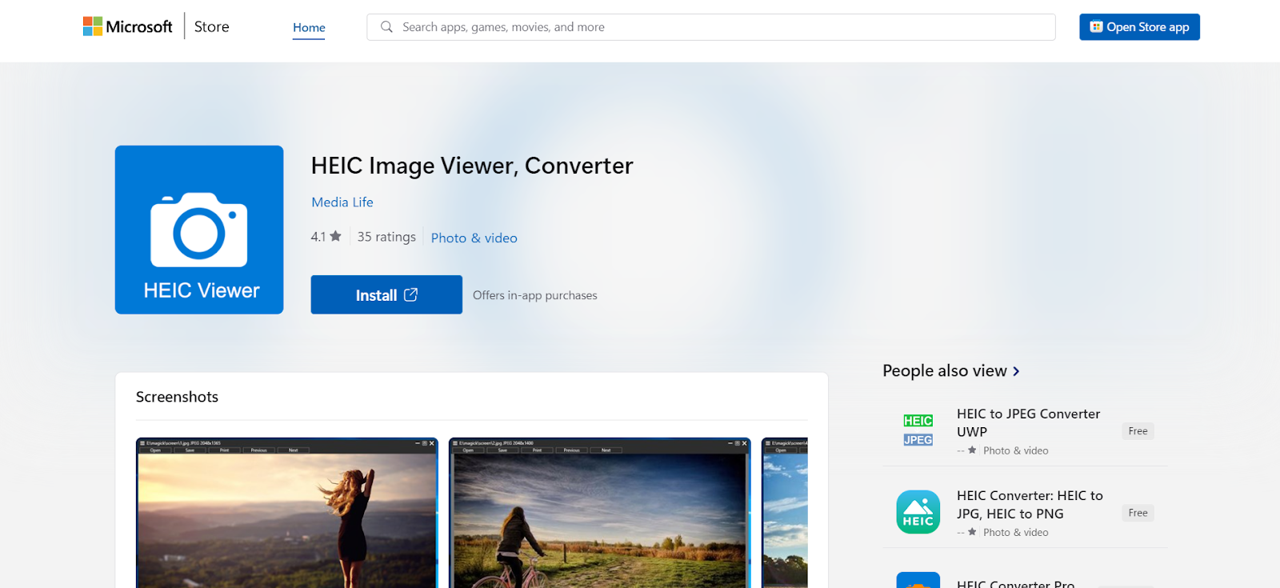This screenshot has width=1280, height=588.
Task: Click the People also view heading
Action: [x=945, y=371]
